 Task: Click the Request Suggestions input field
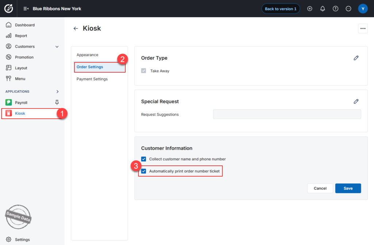pos(287,114)
